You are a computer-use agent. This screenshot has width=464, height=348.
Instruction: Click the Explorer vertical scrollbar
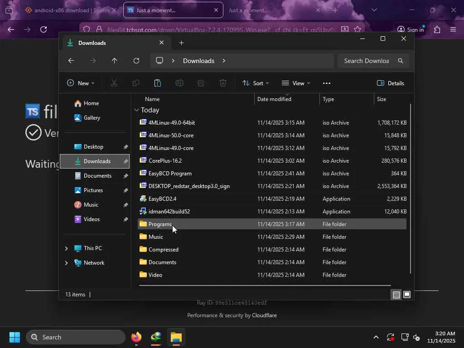pyautogui.click(x=411, y=189)
